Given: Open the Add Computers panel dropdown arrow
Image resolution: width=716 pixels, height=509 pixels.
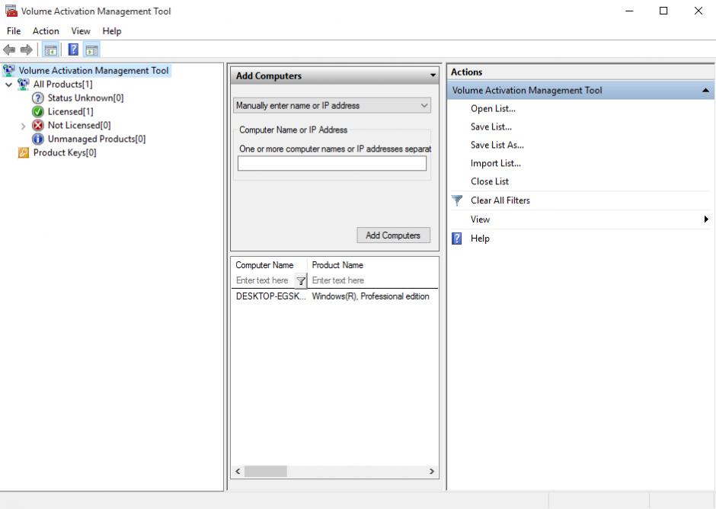Looking at the screenshot, I should [x=433, y=75].
